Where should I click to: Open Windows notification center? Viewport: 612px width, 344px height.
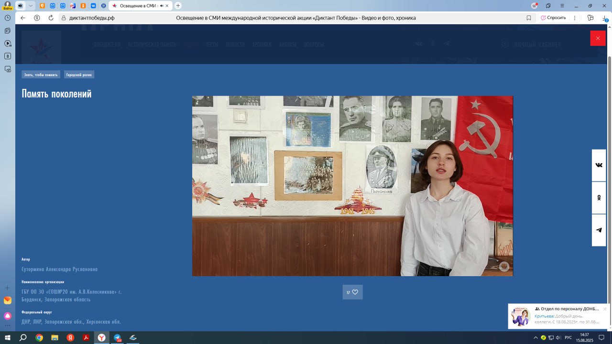tap(601, 338)
